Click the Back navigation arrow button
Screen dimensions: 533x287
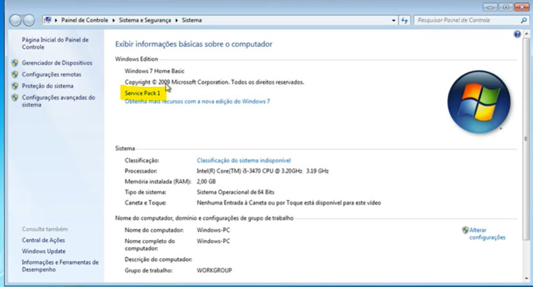click(x=15, y=21)
